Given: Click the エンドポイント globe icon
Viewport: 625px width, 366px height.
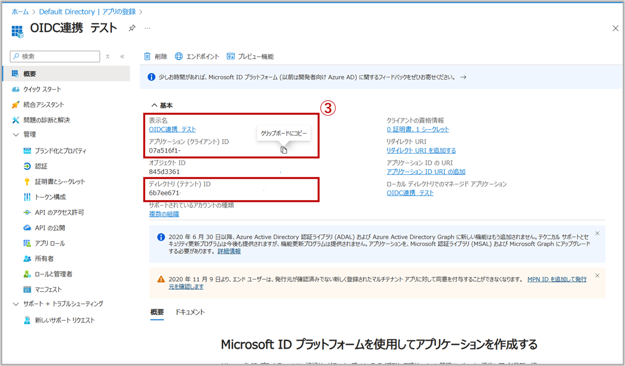Looking at the screenshot, I should click(x=179, y=56).
